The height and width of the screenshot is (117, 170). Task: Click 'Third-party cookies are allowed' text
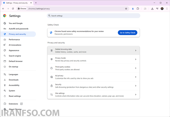coord(67,70)
